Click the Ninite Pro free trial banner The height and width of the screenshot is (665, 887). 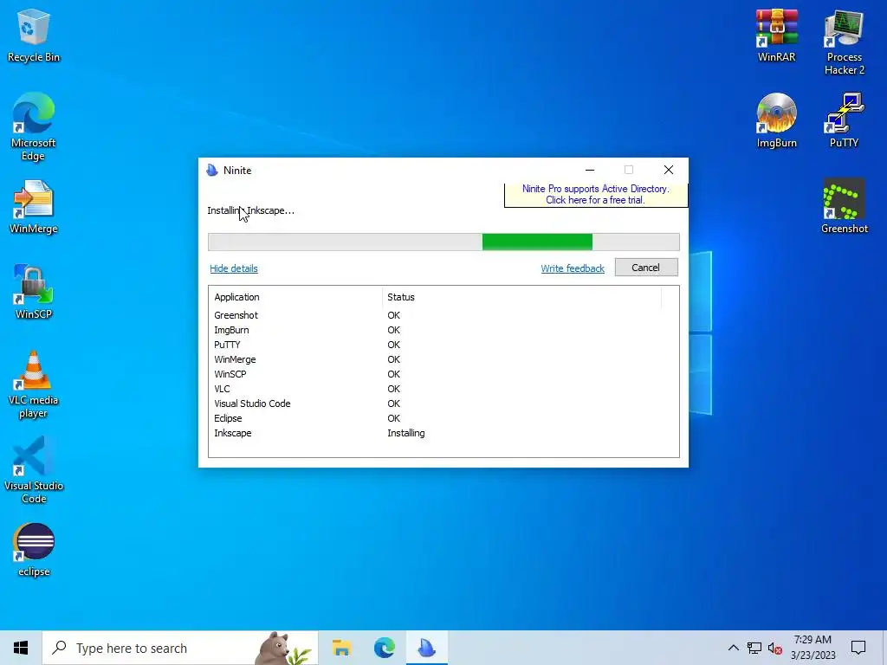pyautogui.click(x=596, y=195)
